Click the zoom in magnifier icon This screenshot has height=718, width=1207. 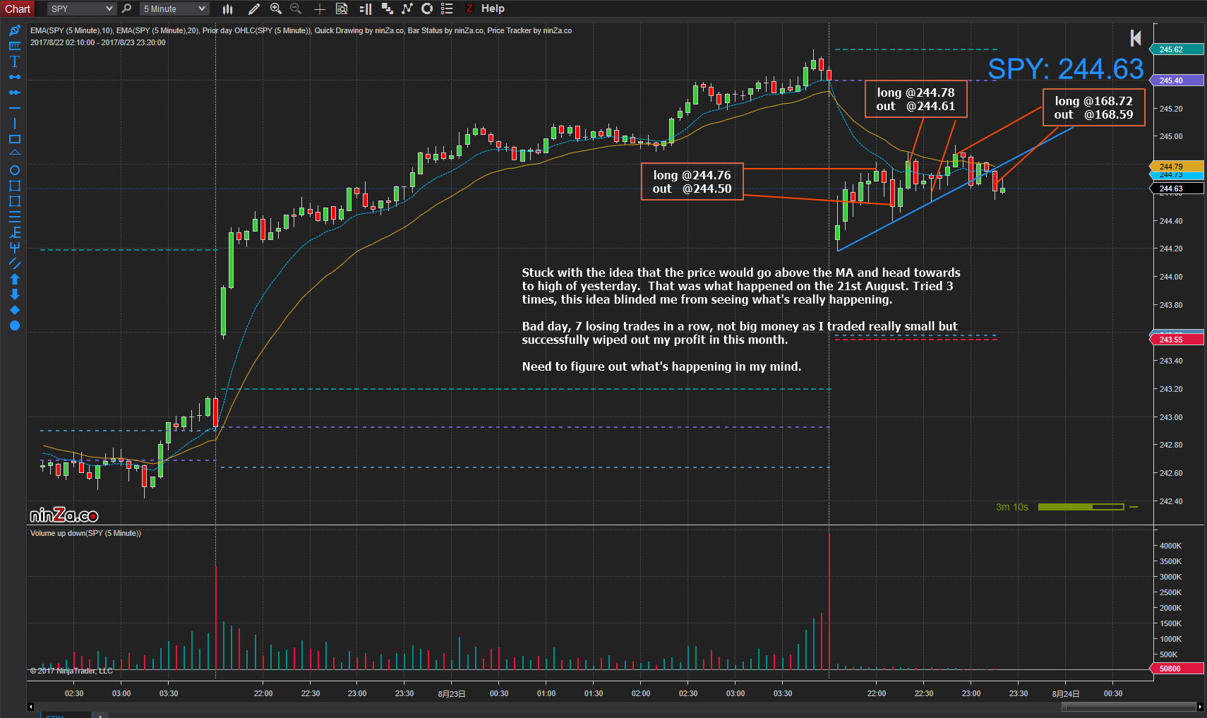(x=276, y=8)
